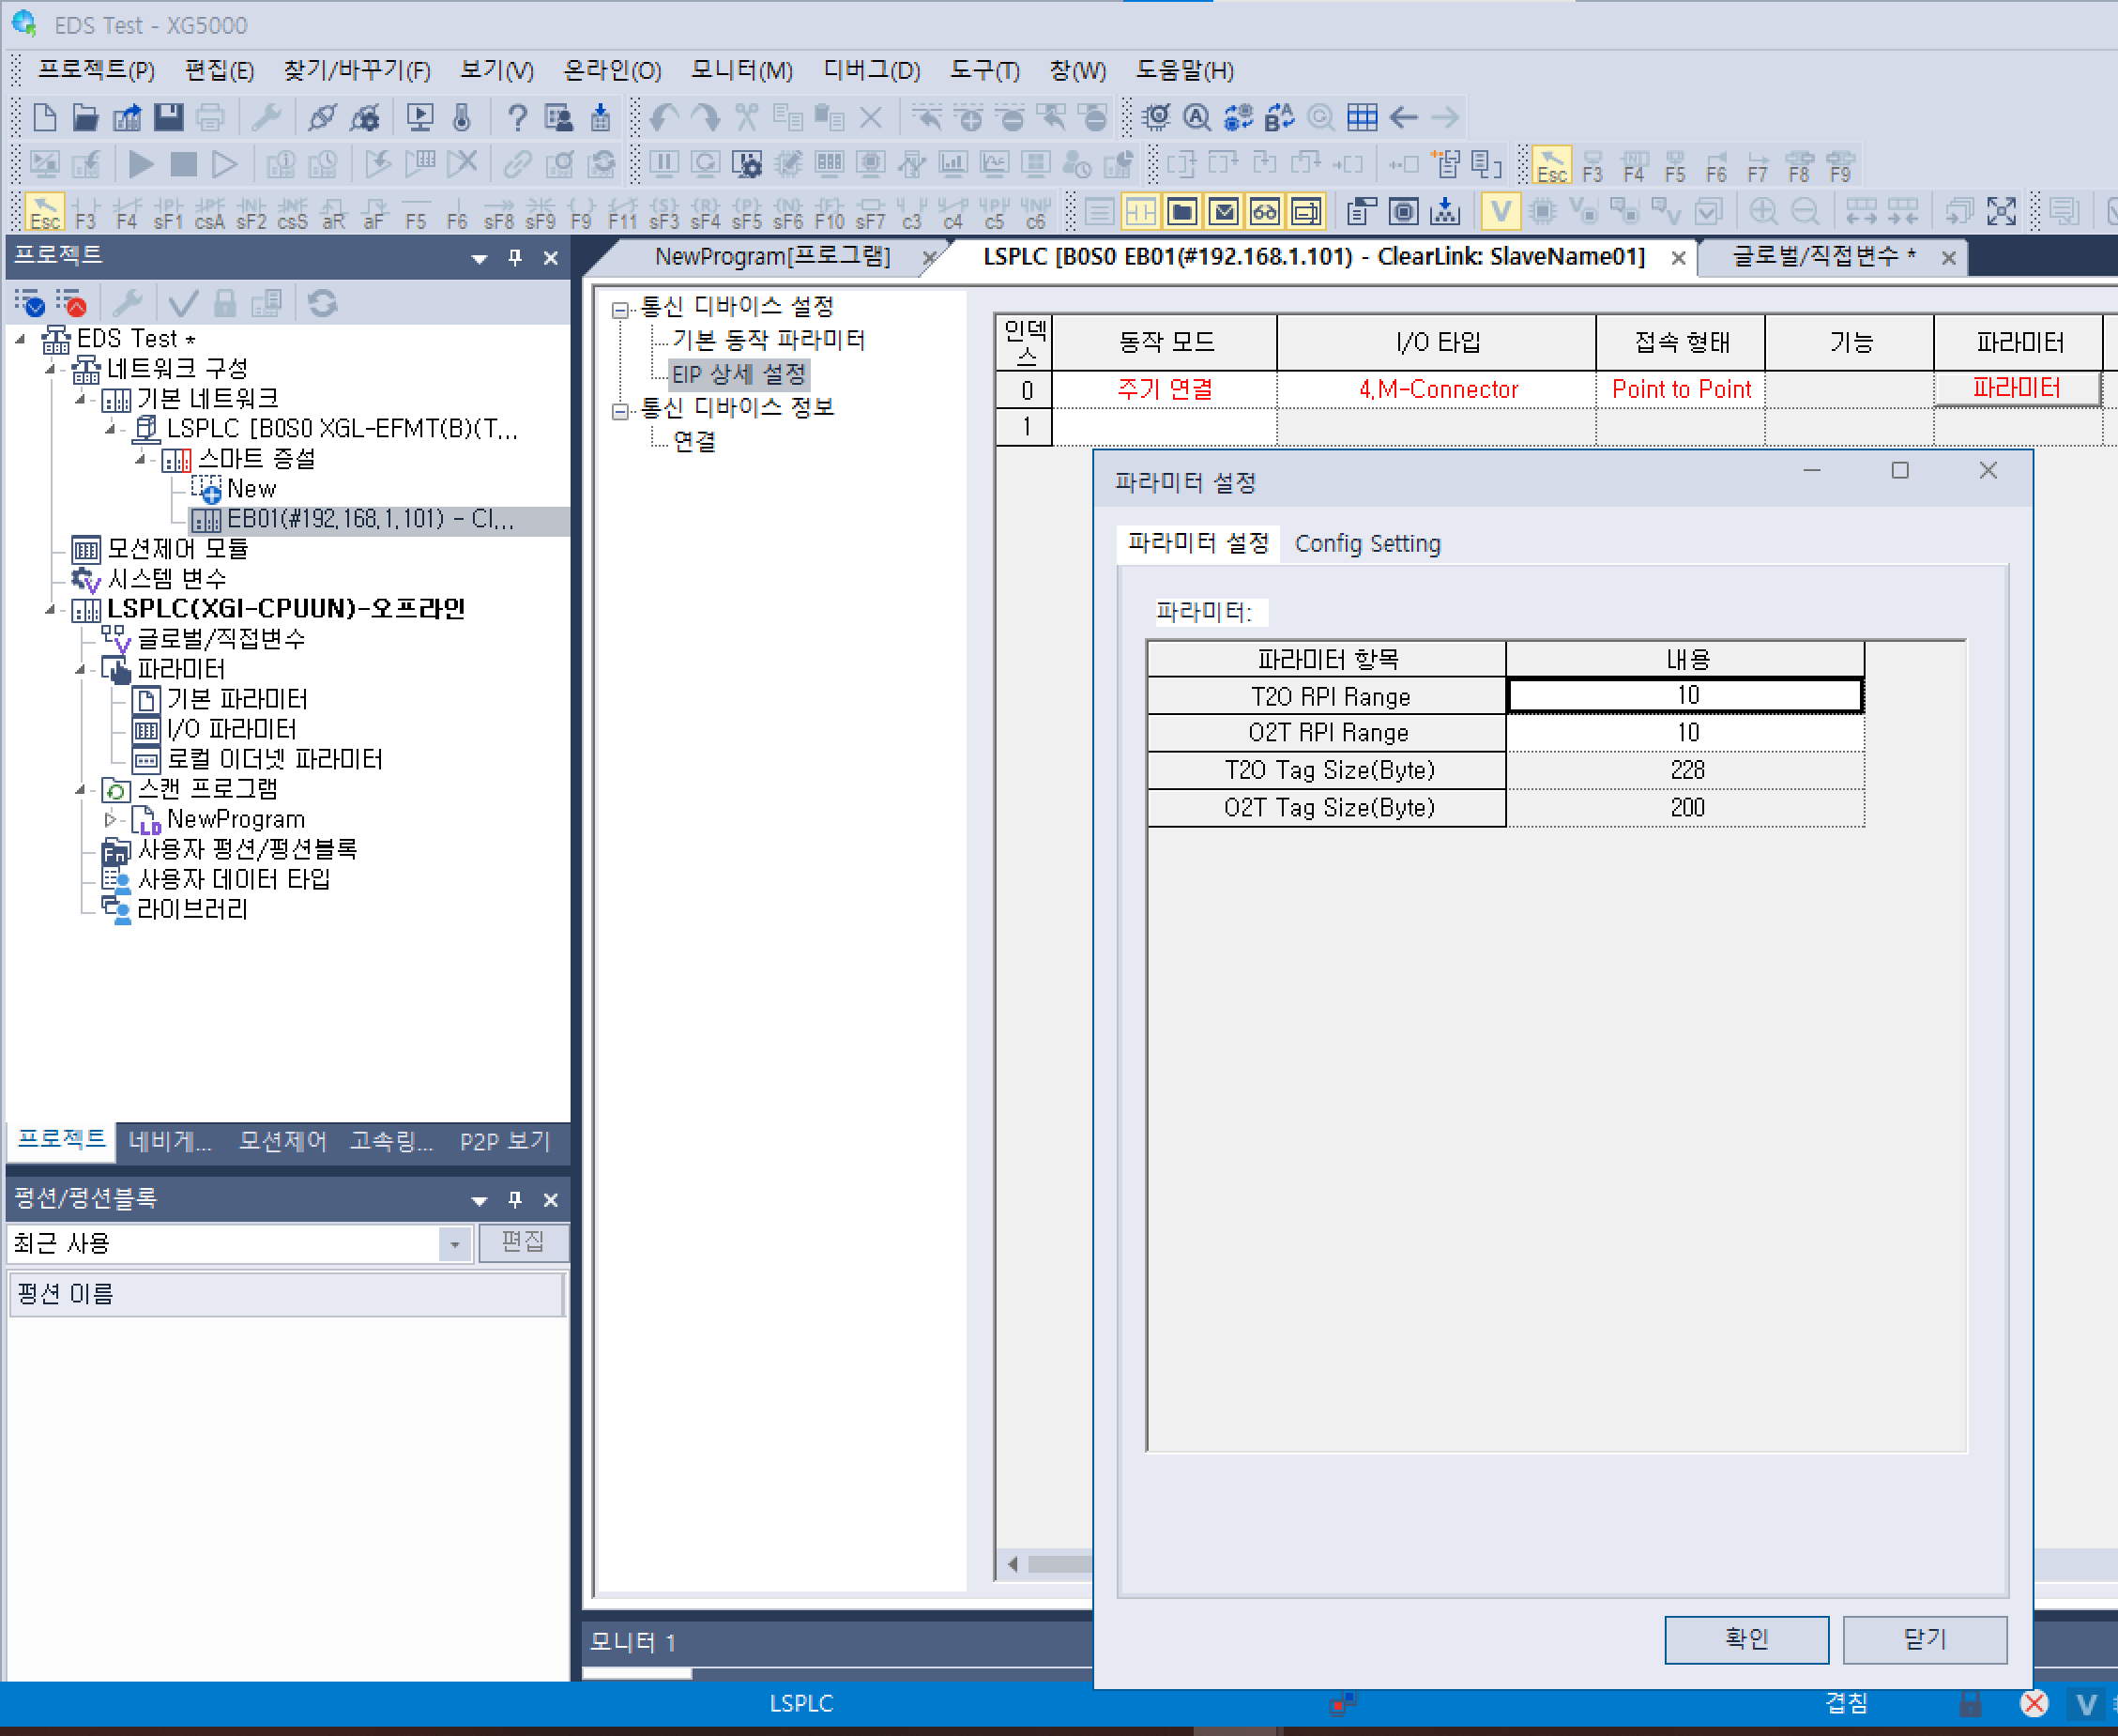
Task: Toggle the message window visibility button
Action: click(x=1223, y=211)
